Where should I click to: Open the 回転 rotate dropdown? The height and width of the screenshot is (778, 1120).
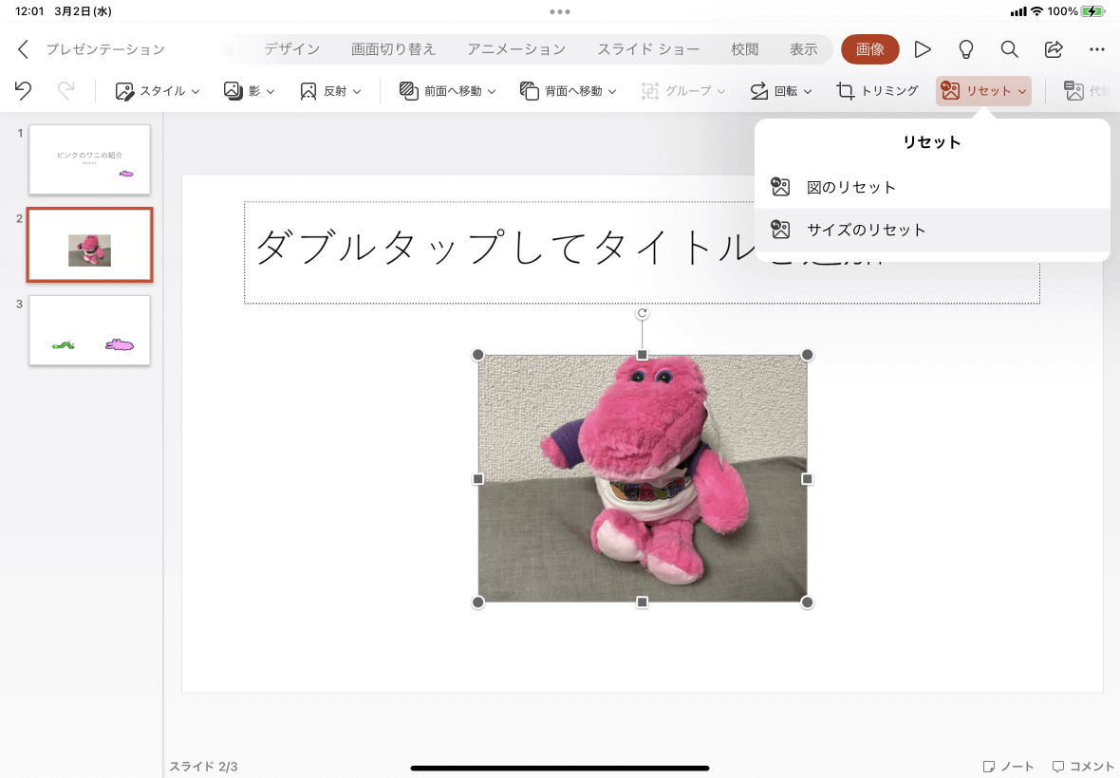[781, 91]
